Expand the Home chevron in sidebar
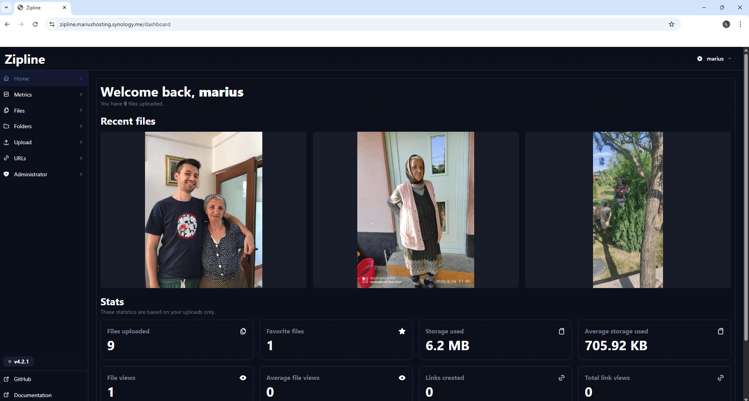The height and width of the screenshot is (401, 749). tap(81, 79)
